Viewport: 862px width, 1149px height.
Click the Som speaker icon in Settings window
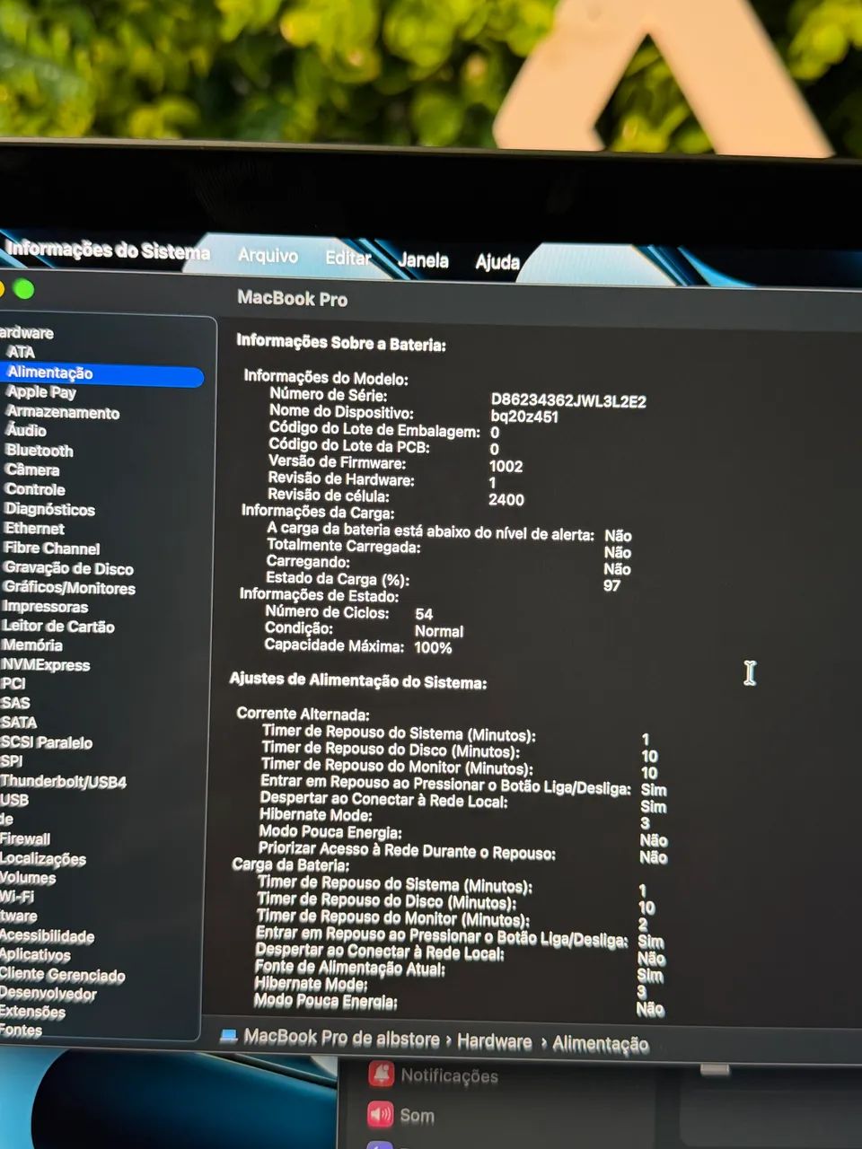pyautogui.click(x=381, y=1115)
